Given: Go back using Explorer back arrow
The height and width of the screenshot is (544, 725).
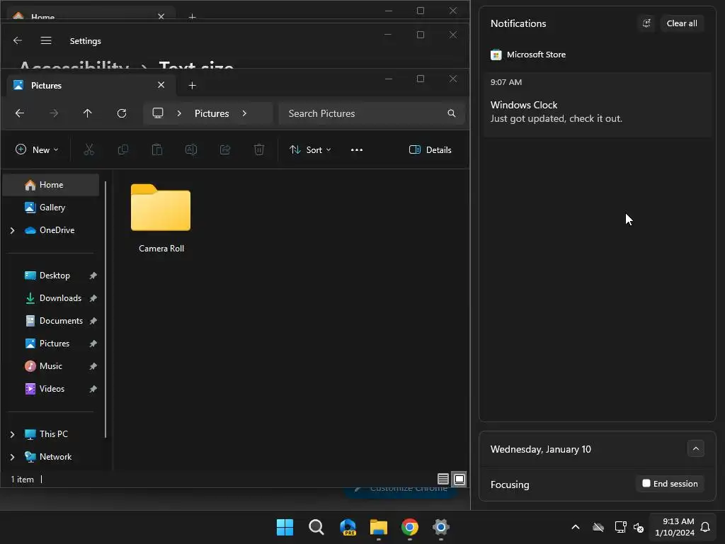Looking at the screenshot, I should (x=19, y=113).
